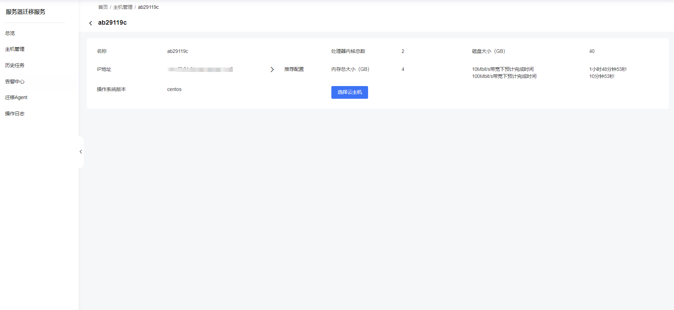Click the ab29119c name value in details

(178, 51)
